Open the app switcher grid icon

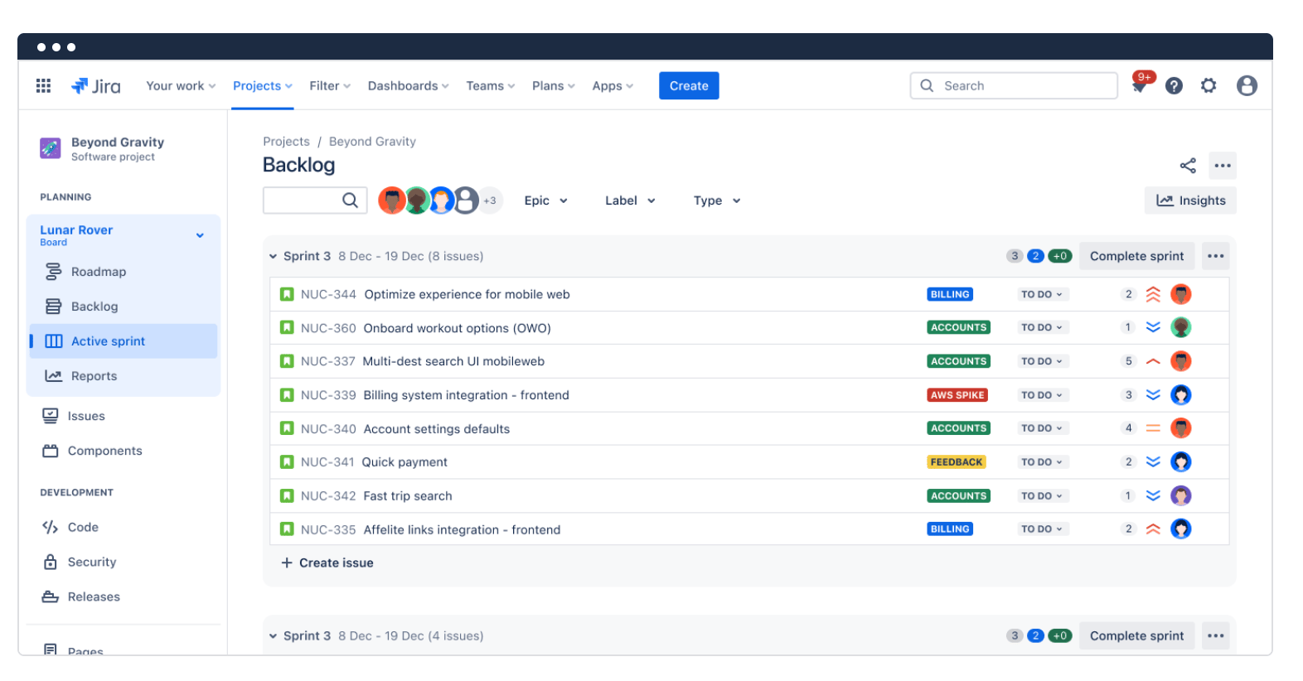tap(43, 85)
